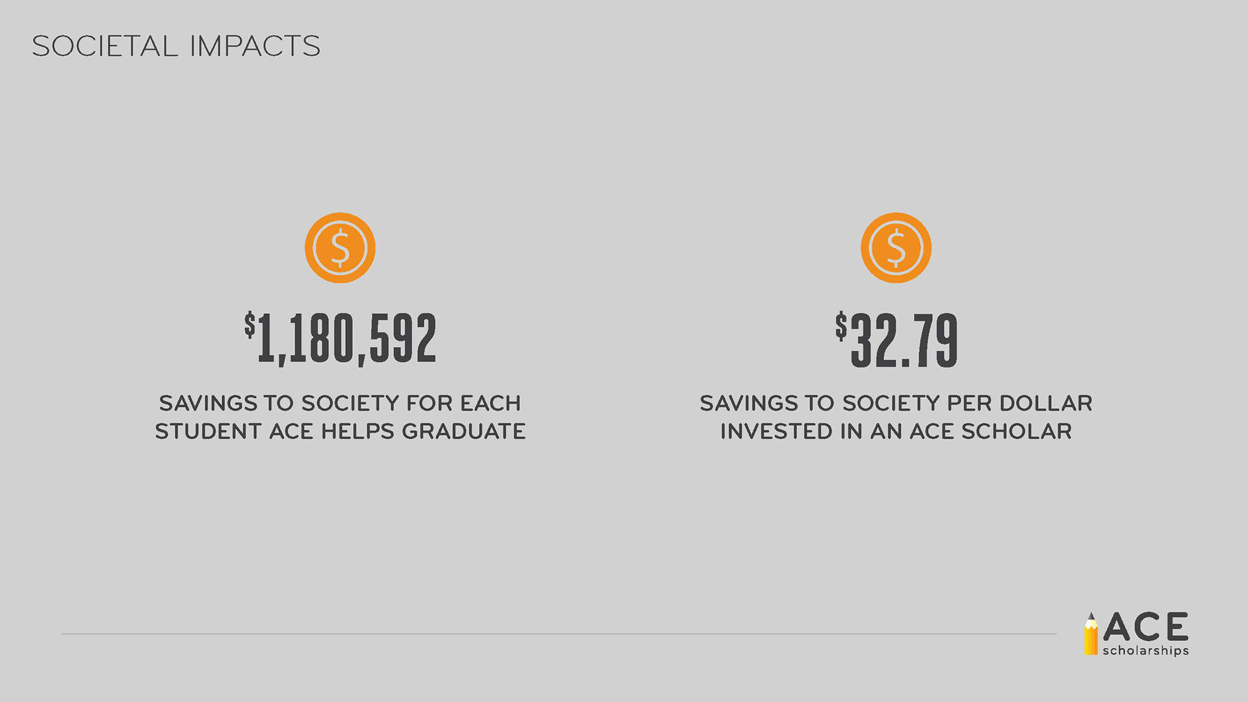Click the small dollar sign before 1,180,592
Screen dimensions: 1248x702
point(250,324)
